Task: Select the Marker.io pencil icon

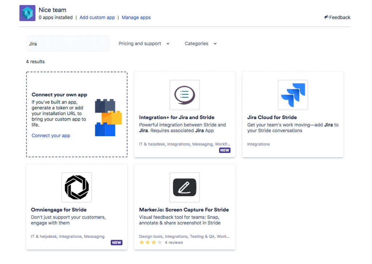Action: click(185, 187)
